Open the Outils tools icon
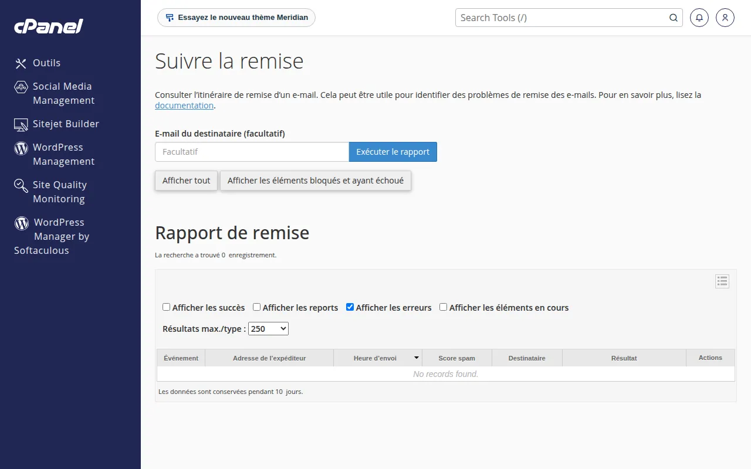Screen dimensions: 751x469 coord(21,63)
